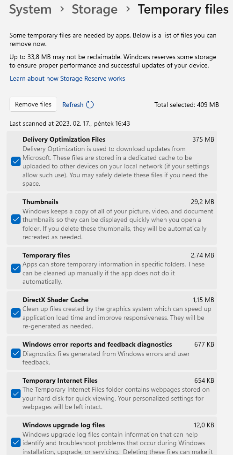
Task: Click the Thumbnails 29,2 MB size label
Action: pos(203,202)
